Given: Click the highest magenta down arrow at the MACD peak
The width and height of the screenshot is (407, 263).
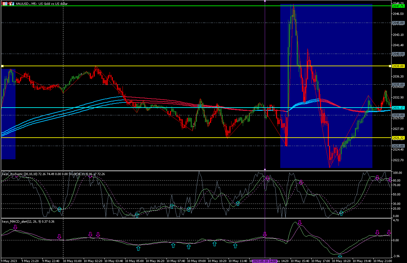Looking at the screenshot, I should pyautogui.click(x=300, y=223).
